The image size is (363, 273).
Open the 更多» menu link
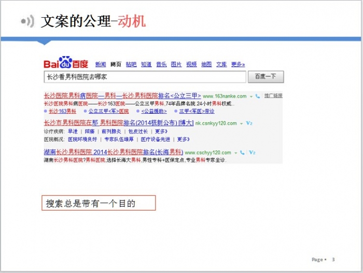click(238, 64)
